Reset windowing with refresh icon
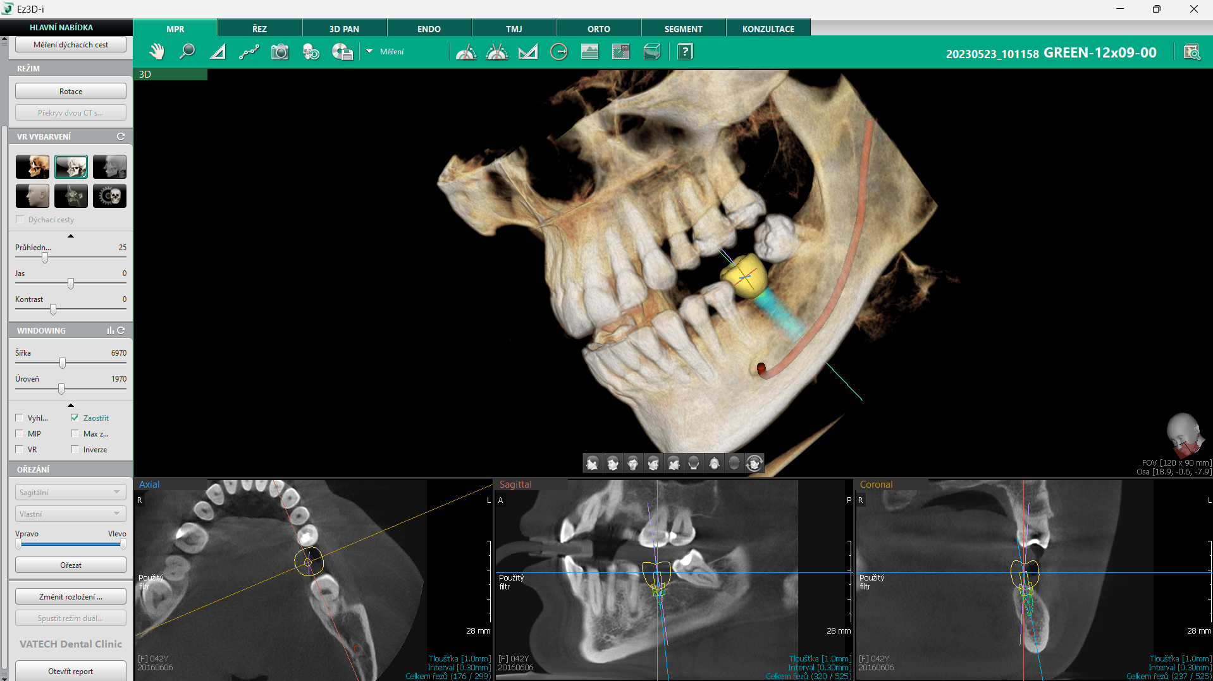Image resolution: width=1213 pixels, height=681 pixels. pyautogui.click(x=121, y=330)
